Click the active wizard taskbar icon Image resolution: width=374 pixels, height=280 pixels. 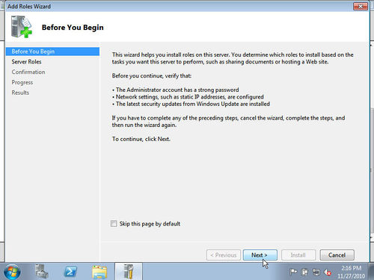[129, 271]
